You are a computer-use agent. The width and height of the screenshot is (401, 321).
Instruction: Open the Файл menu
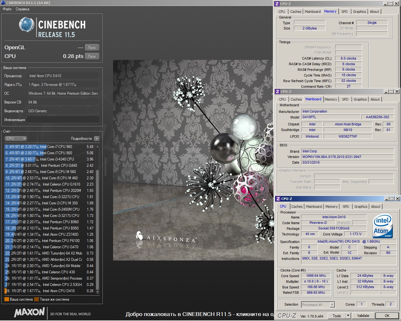coord(7,9)
